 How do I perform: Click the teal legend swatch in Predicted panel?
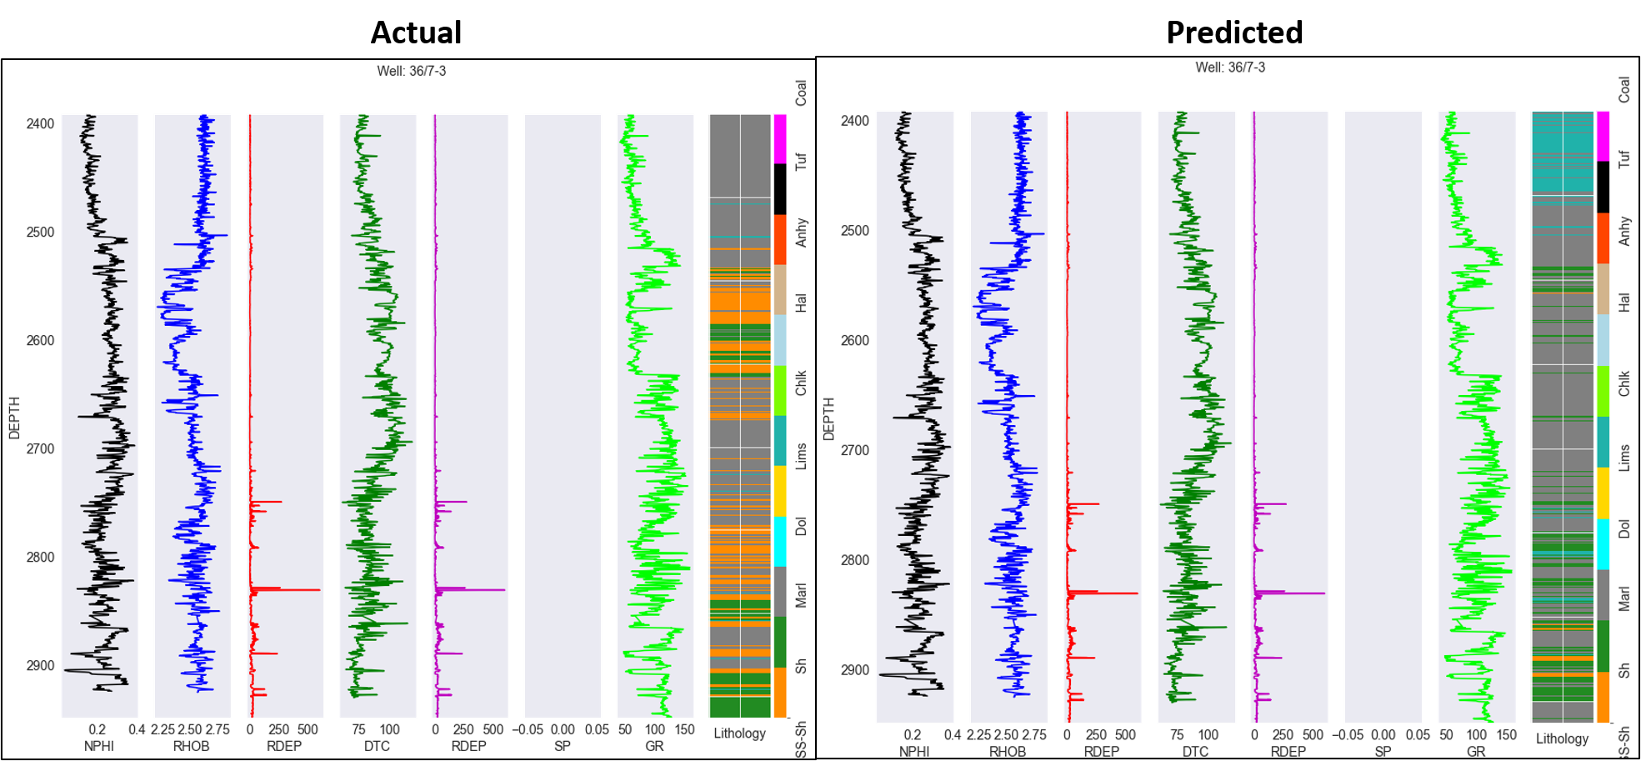pyautogui.click(x=1603, y=443)
